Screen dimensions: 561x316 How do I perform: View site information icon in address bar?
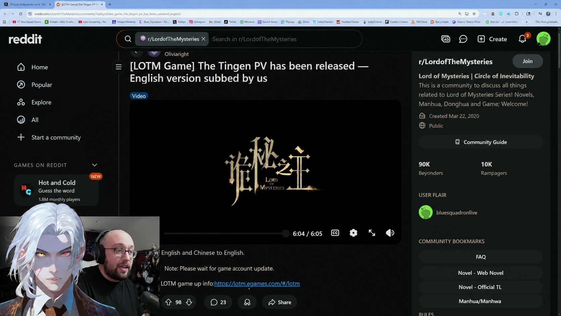point(30,14)
